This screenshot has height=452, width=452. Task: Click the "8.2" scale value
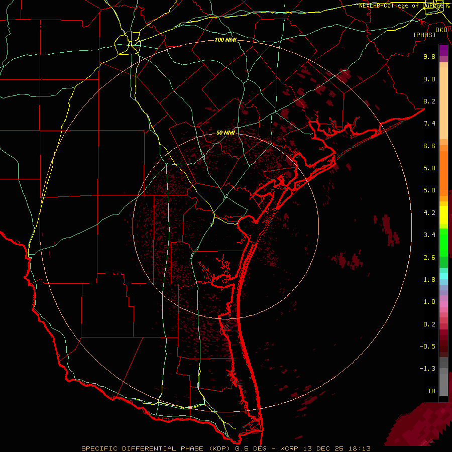point(429,101)
